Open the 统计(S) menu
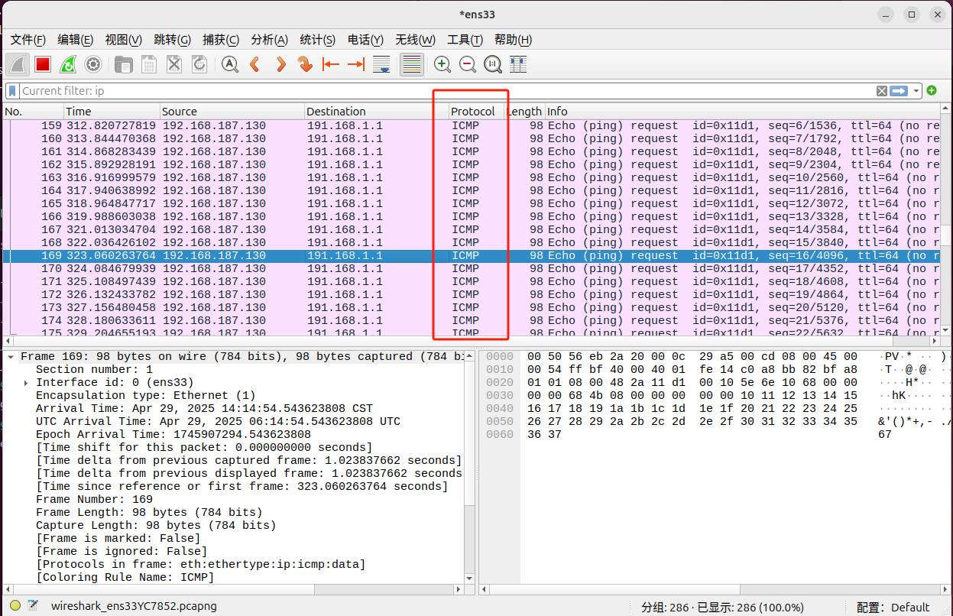Viewport: 953px width, 616px height. [317, 40]
